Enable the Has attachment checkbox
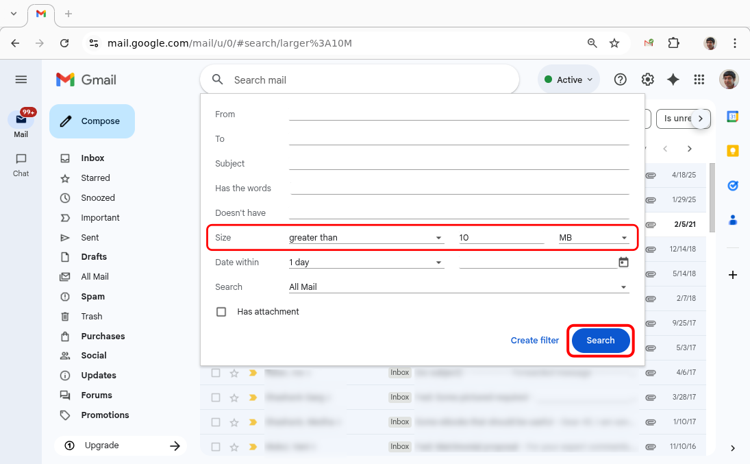 click(x=221, y=311)
